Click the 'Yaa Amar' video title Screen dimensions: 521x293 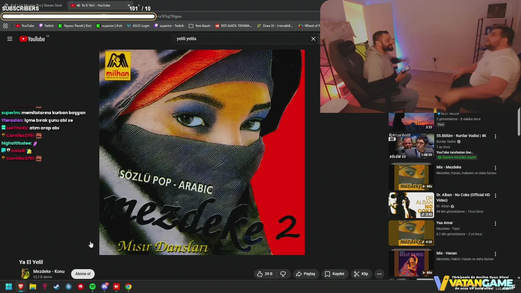(444, 223)
